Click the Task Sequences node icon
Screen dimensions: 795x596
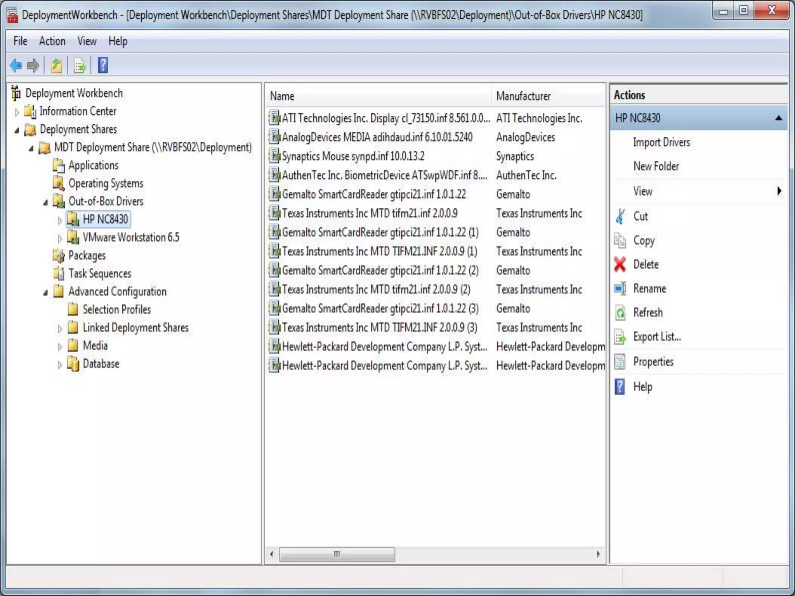(59, 274)
